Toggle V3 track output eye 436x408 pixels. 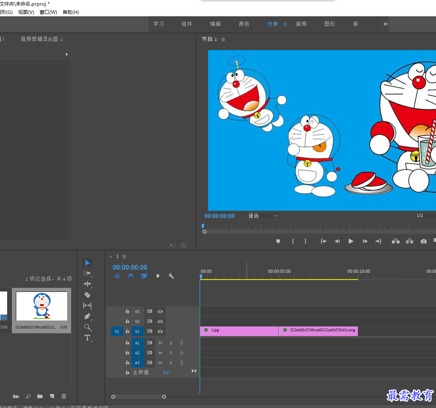click(x=160, y=311)
